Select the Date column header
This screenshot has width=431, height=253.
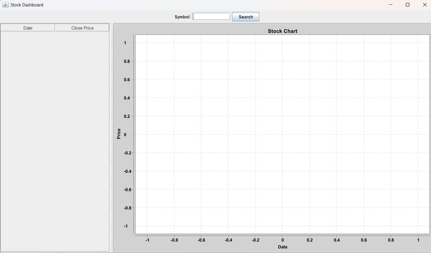coord(28,28)
